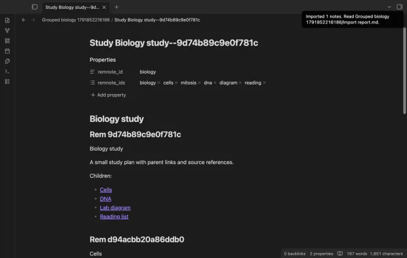Open a new tab with plus button

(116, 7)
